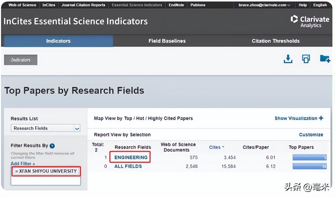
Task: Click the Indicators breadcrumb button
Action: 21,60
